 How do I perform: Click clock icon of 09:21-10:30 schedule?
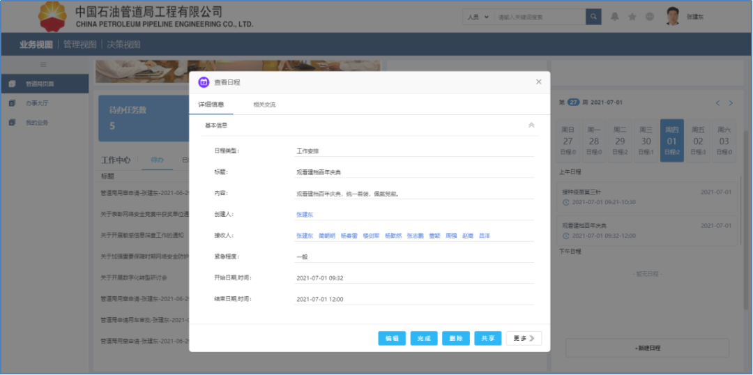click(x=565, y=202)
